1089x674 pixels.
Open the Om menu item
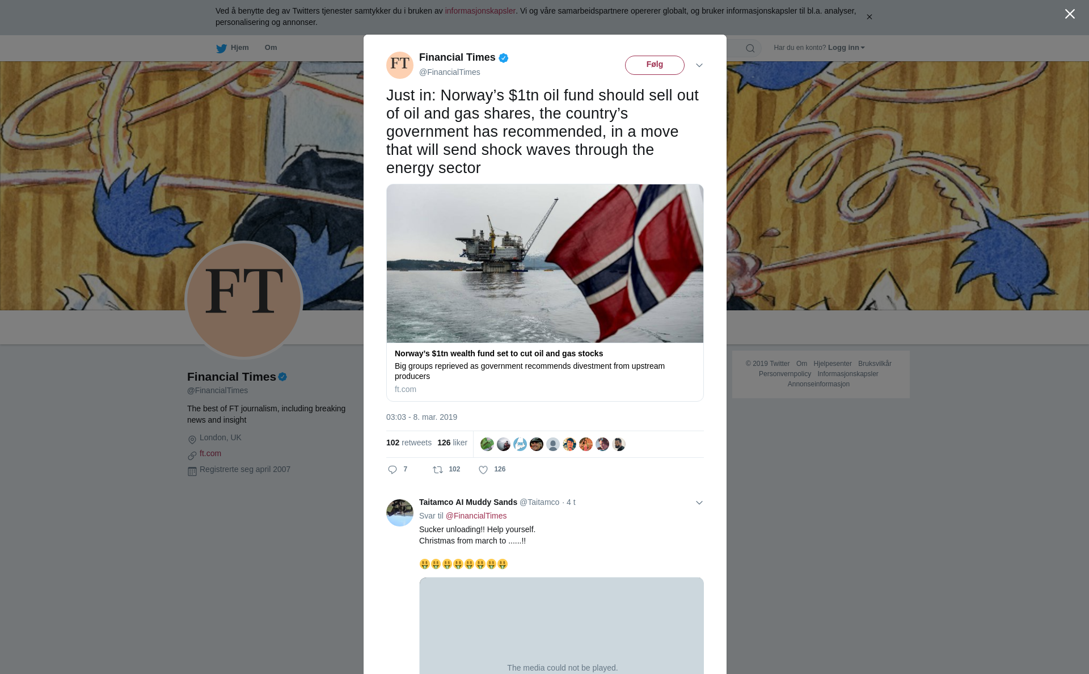pyautogui.click(x=271, y=48)
